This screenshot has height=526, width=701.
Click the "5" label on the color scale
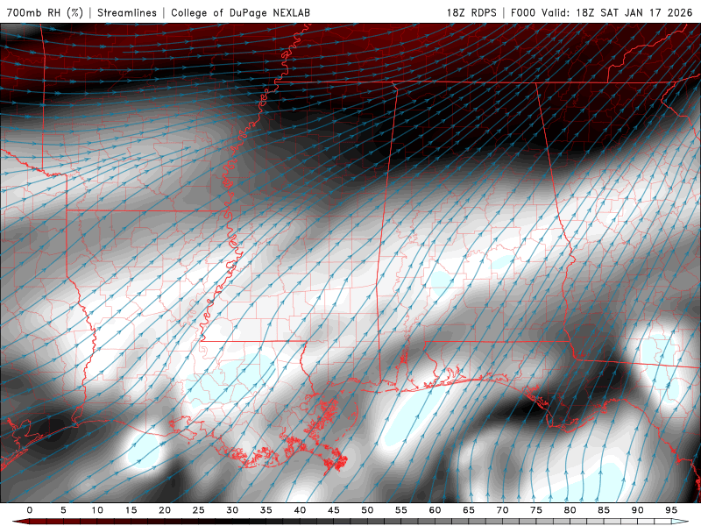pos(63,510)
